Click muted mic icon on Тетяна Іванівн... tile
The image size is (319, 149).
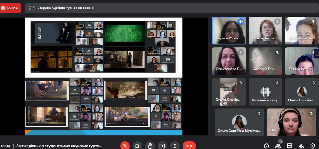point(313,52)
